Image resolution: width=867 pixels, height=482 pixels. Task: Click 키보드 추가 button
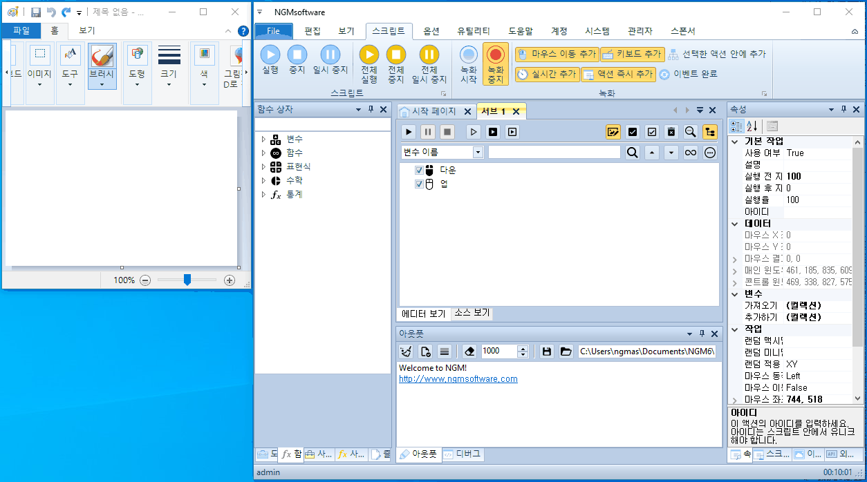point(632,54)
